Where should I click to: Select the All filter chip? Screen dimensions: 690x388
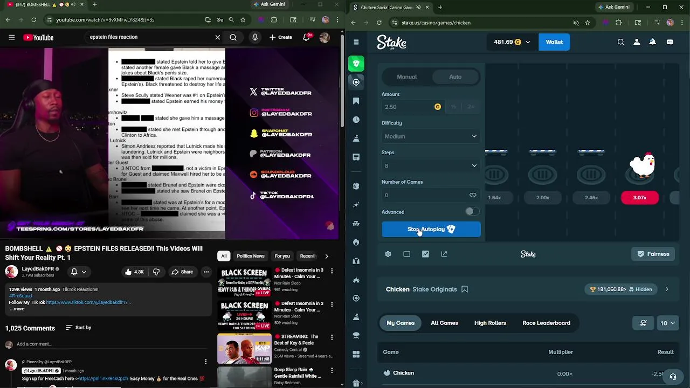coord(224,256)
